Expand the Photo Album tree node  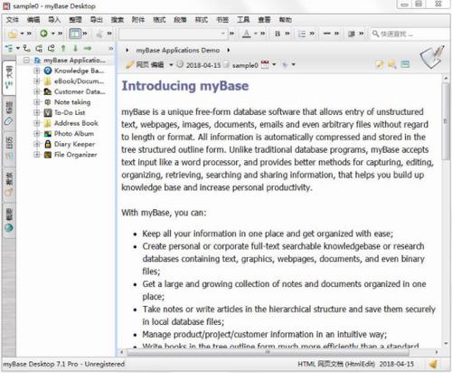coord(37,133)
